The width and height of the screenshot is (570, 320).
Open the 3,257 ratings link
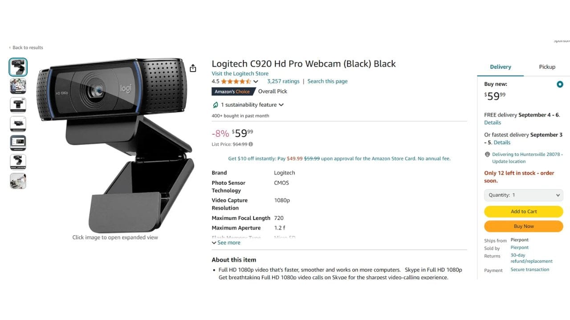pos(283,81)
